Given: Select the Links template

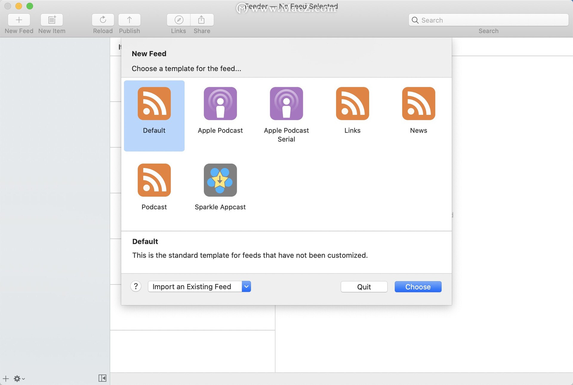Looking at the screenshot, I should (352, 110).
